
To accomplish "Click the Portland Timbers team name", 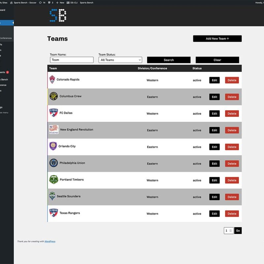I will point(72,180).
